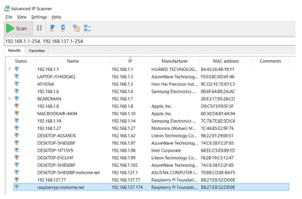Click into the IP address range field
Image resolution: width=302 pixels, height=199 pixels.
point(150,41)
